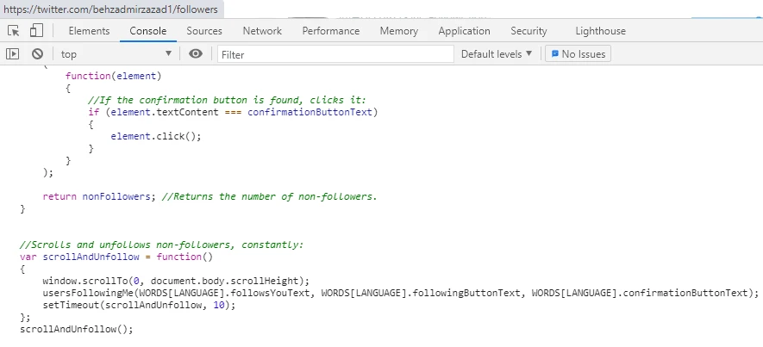763x347 pixels.
Task: View the Security tab
Action: coord(528,31)
